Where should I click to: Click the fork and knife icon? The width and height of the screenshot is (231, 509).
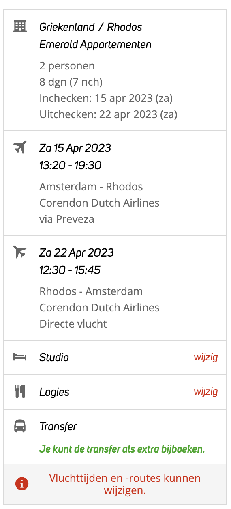[x=20, y=392]
